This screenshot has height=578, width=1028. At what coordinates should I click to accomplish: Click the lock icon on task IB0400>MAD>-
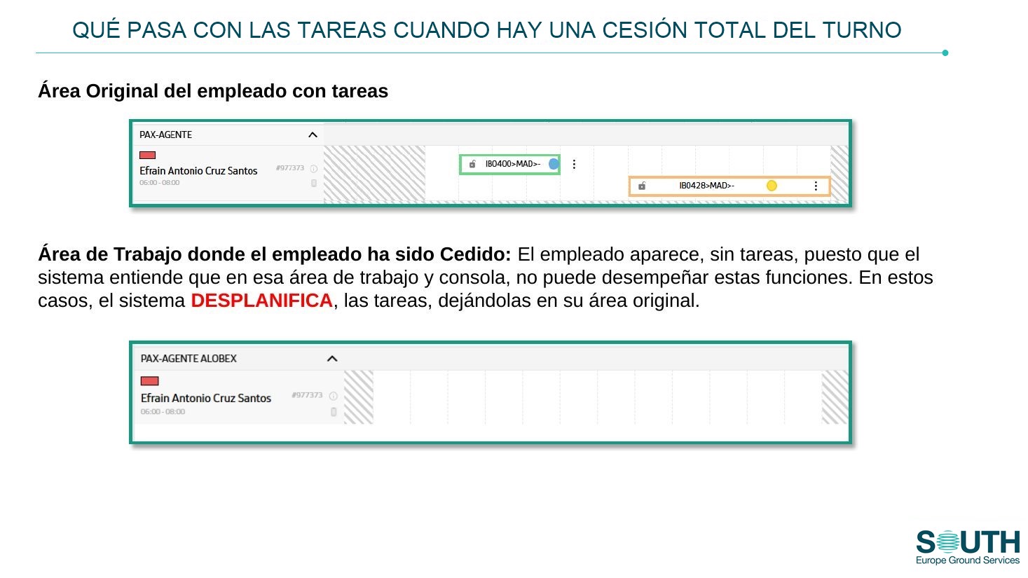pos(472,164)
